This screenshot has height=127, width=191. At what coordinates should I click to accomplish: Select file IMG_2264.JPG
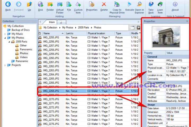pyautogui.click(x=88, y=75)
